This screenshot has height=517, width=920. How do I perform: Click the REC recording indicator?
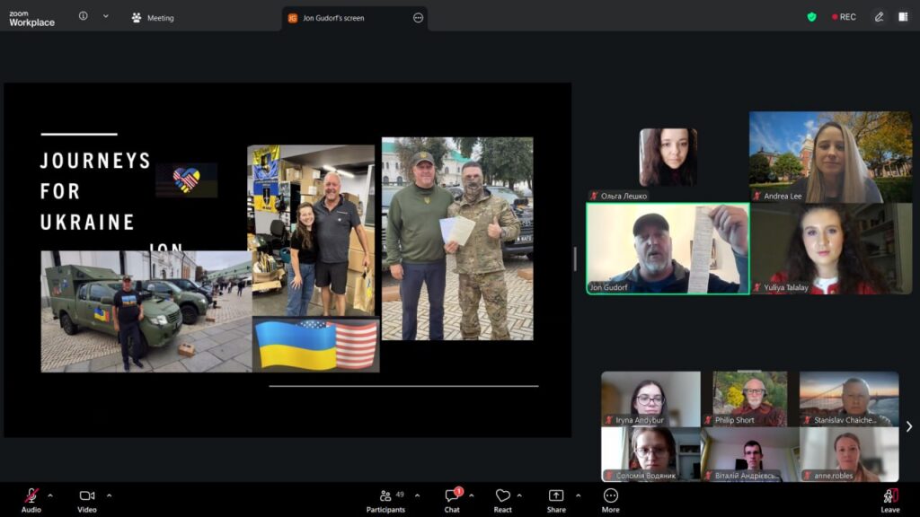(x=844, y=17)
